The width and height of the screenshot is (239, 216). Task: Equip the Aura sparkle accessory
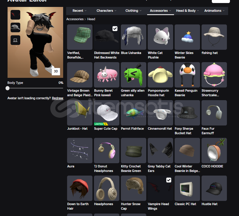(x=80, y=151)
